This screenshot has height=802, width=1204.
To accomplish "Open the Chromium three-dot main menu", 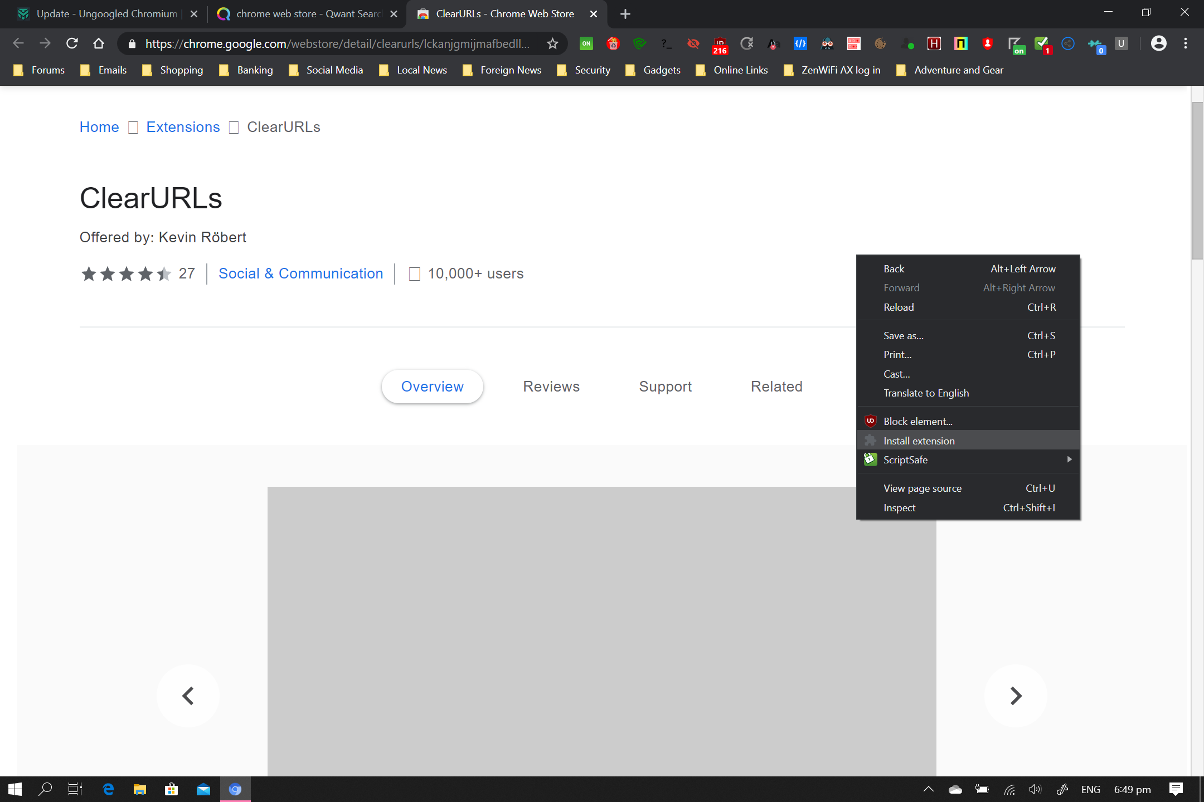I will pyautogui.click(x=1185, y=43).
